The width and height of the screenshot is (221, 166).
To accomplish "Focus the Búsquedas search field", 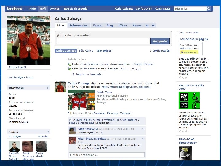I will (190, 9).
